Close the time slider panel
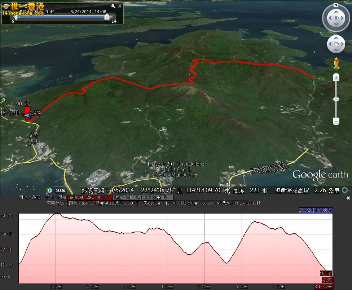 click(120, 6)
